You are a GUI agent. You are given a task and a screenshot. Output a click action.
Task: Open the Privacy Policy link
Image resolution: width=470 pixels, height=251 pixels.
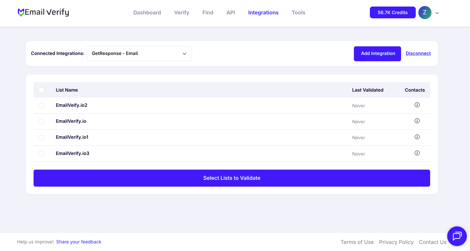click(x=396, y=242)
